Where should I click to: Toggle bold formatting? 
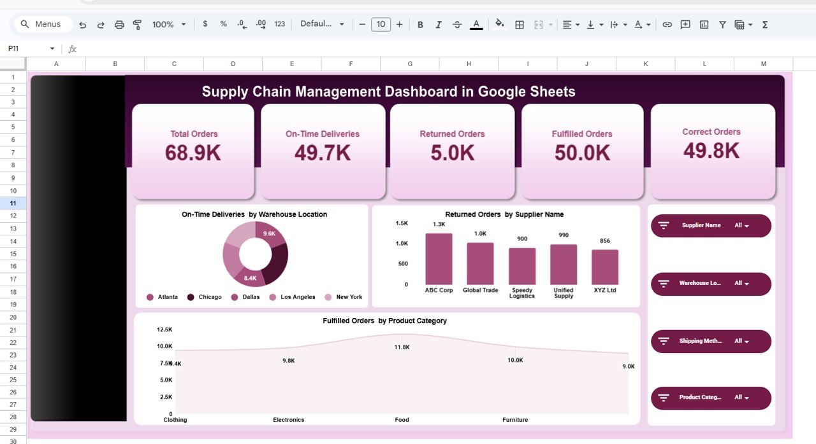[420, 24]
